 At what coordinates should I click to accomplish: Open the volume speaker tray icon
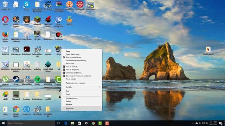207,123
